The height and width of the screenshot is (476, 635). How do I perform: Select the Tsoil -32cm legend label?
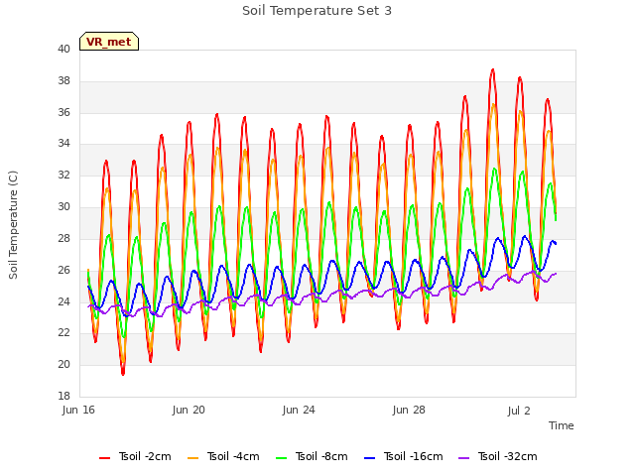click(x=507, y=456)
